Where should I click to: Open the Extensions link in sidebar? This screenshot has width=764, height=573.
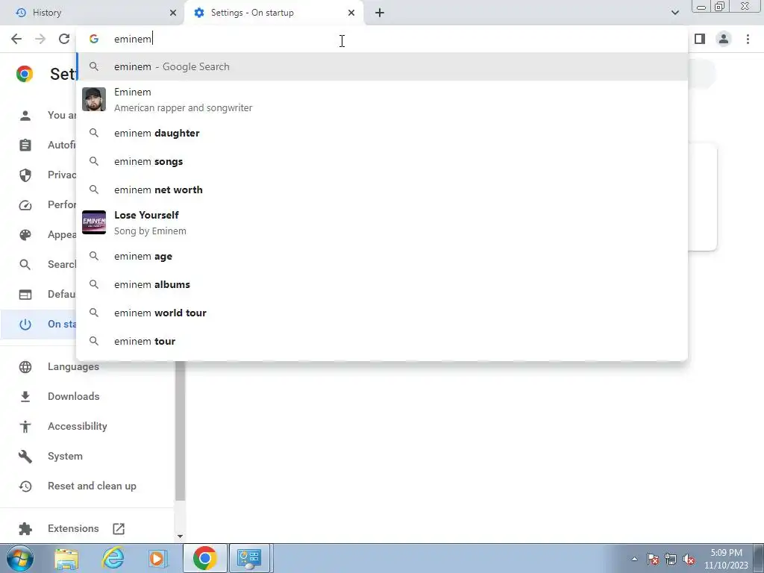click(x=73, y=528)
